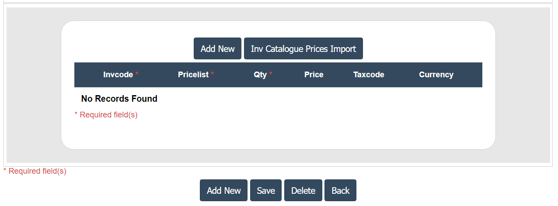Viewport: 558px width, 206px height.
Task: Click the Price column header
Action: click(314, 75)
